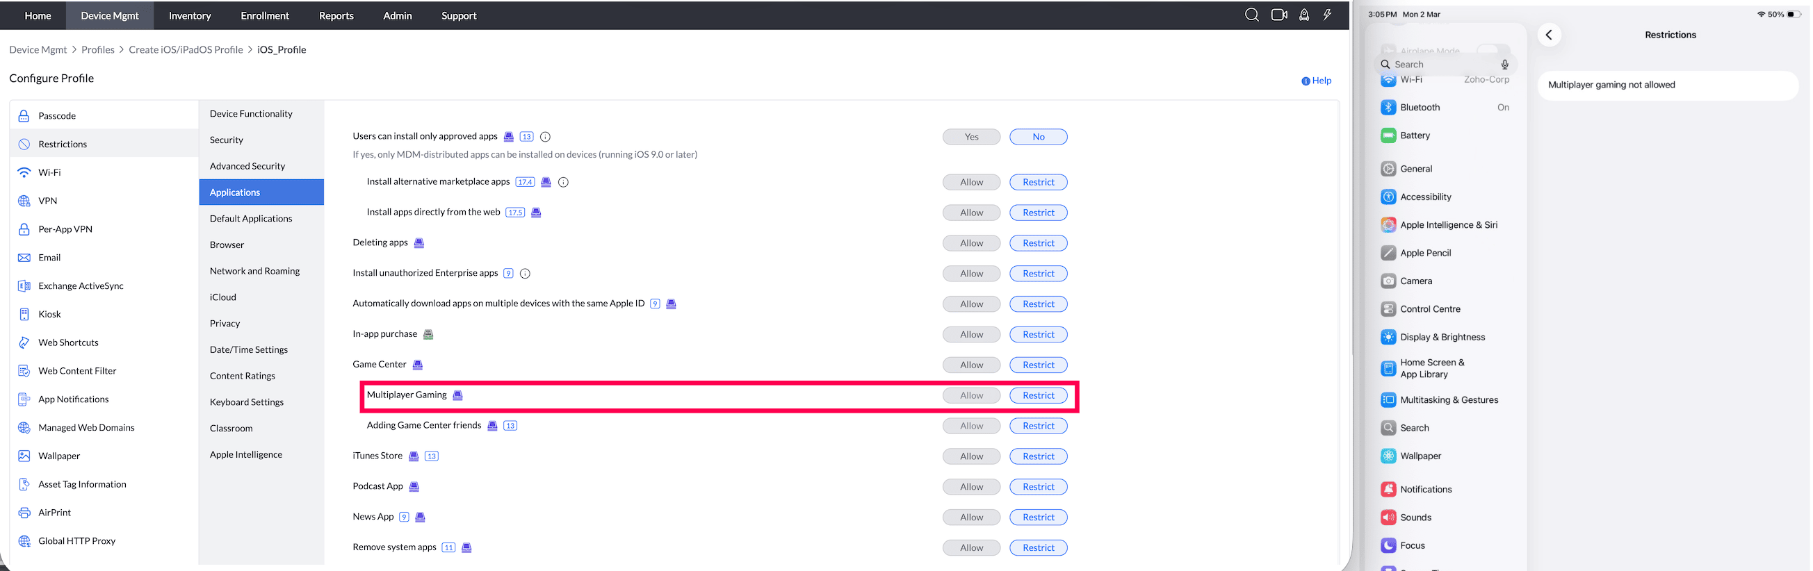Screen dimensions: 1813x571
Task: Click the supervised icon next to Game Center
Action: 417,365
